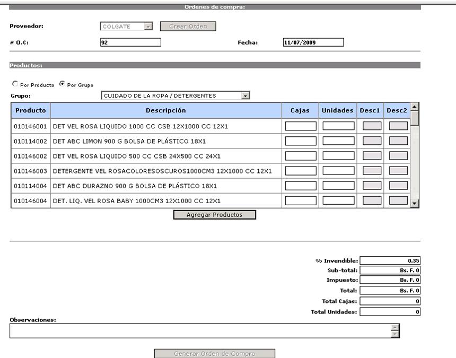The image size is (456, 358).
Task: Click Unidades field for product 010146002
Action: coord(338,156)
